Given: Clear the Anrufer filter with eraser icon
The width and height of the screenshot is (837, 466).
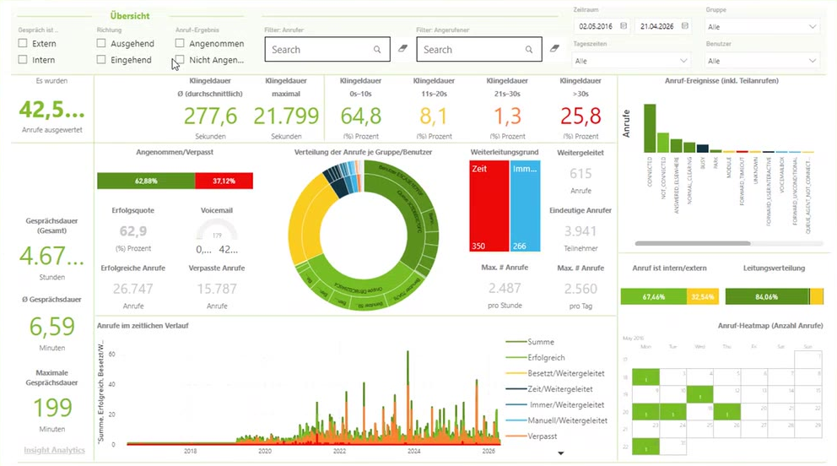Looking at the screenshot, I should tap(403, 48).
